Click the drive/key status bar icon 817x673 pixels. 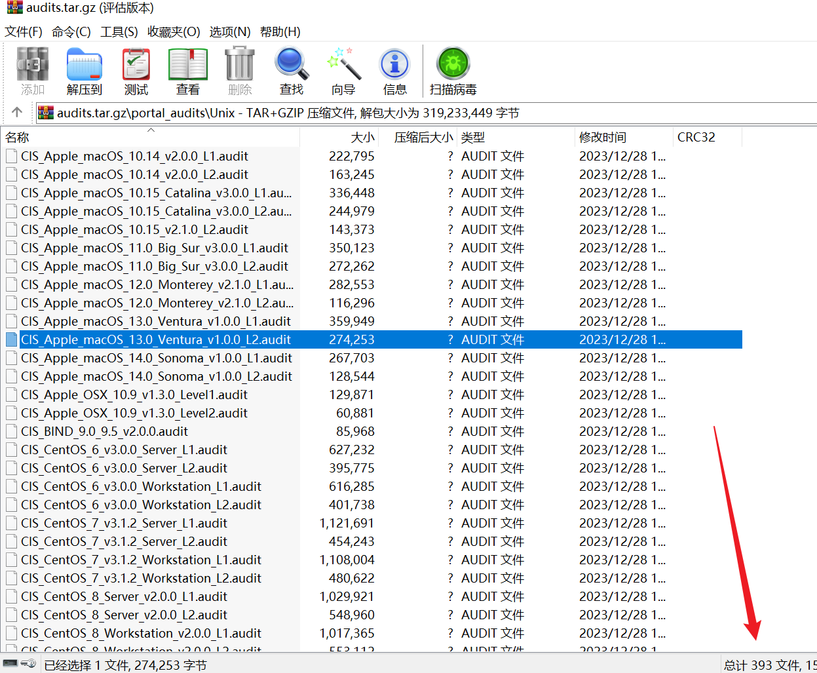click(20, 664)
